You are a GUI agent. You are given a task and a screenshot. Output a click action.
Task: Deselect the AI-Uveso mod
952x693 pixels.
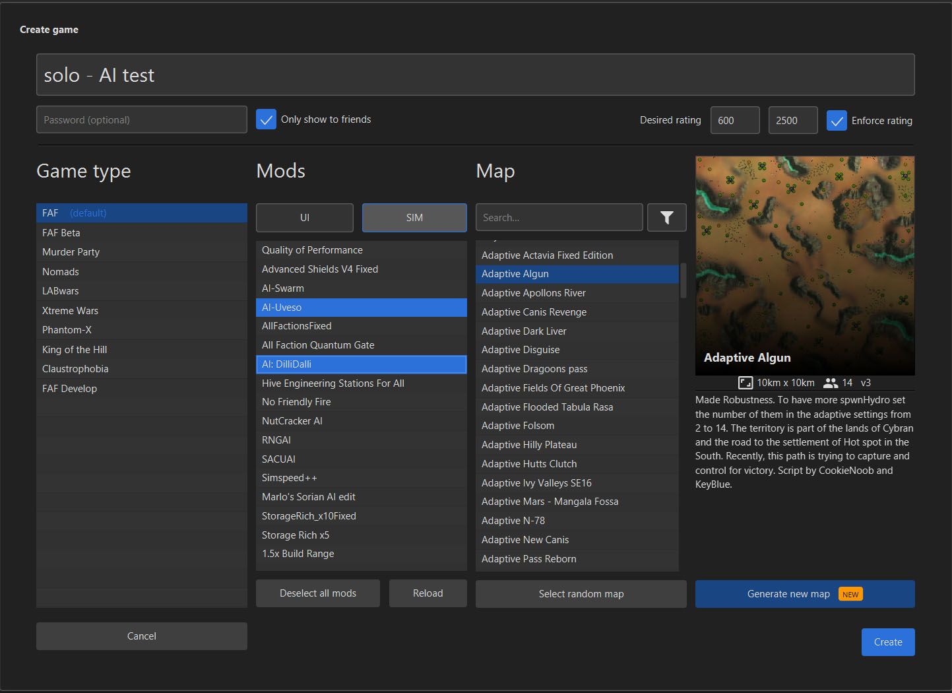(362, 307)
